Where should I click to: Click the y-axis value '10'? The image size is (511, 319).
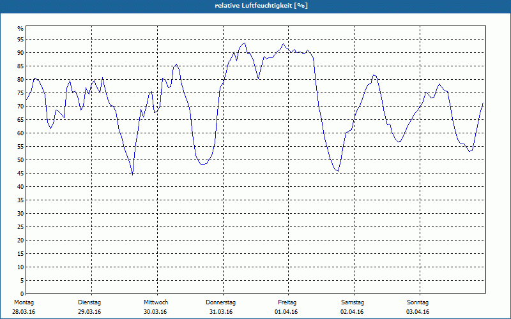(x=20, y=267)
